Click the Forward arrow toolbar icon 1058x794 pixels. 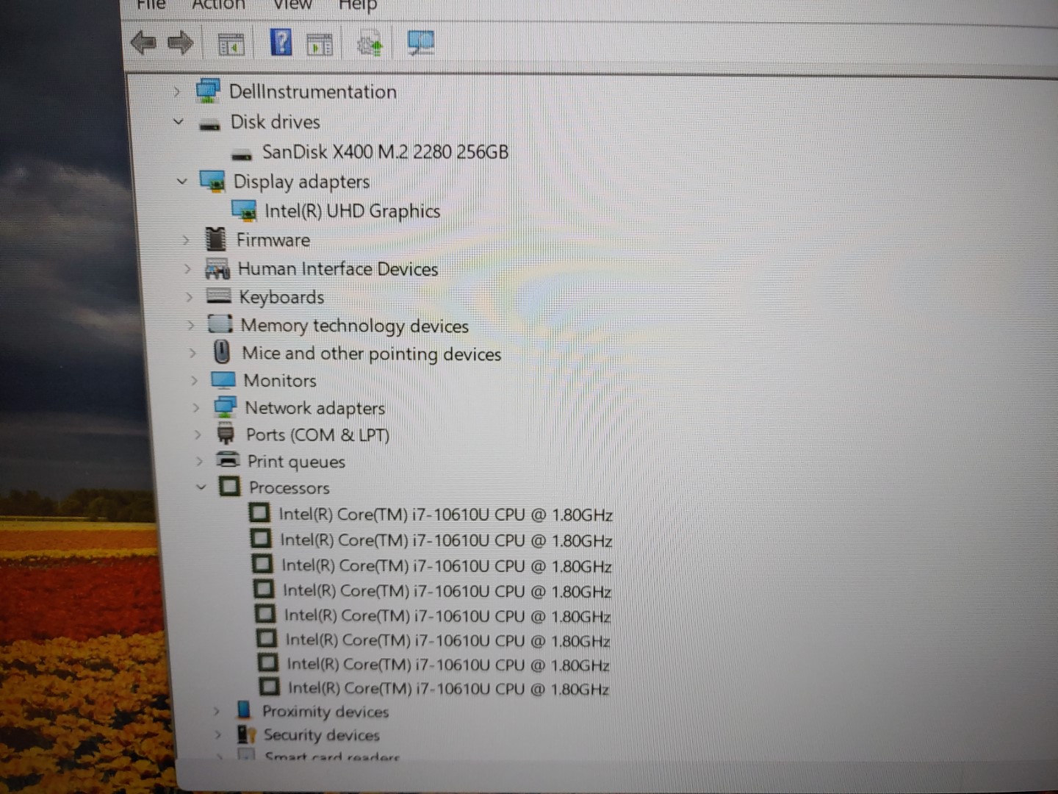click(181, 43)
